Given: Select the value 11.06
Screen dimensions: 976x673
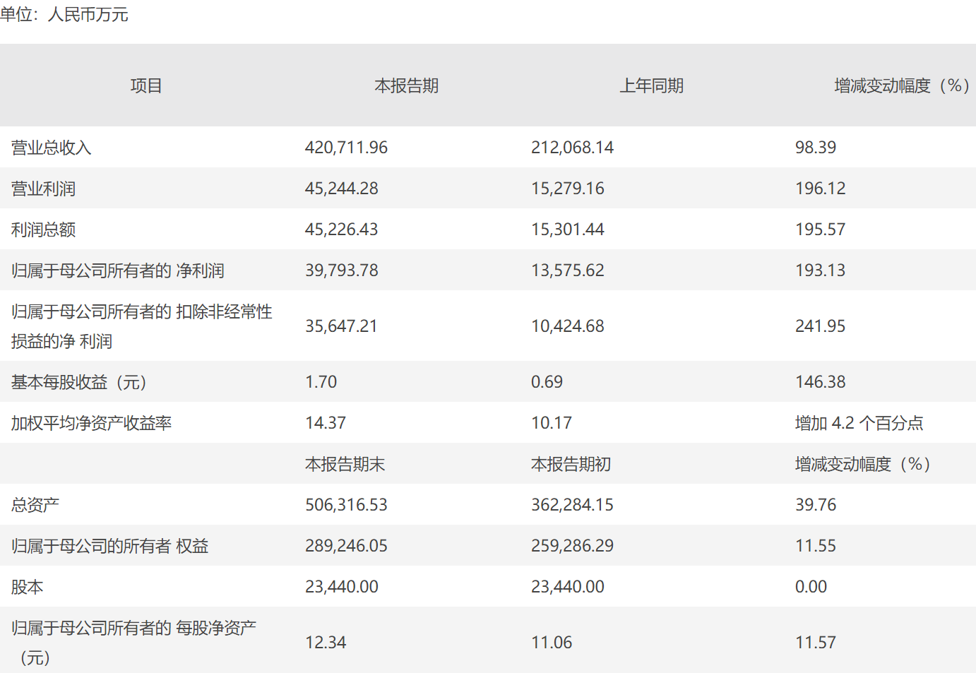Looking at the screenshot, I should click(x=551, y=643).
